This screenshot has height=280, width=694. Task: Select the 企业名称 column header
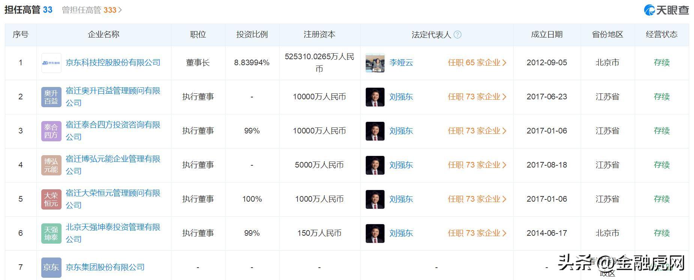104,34
